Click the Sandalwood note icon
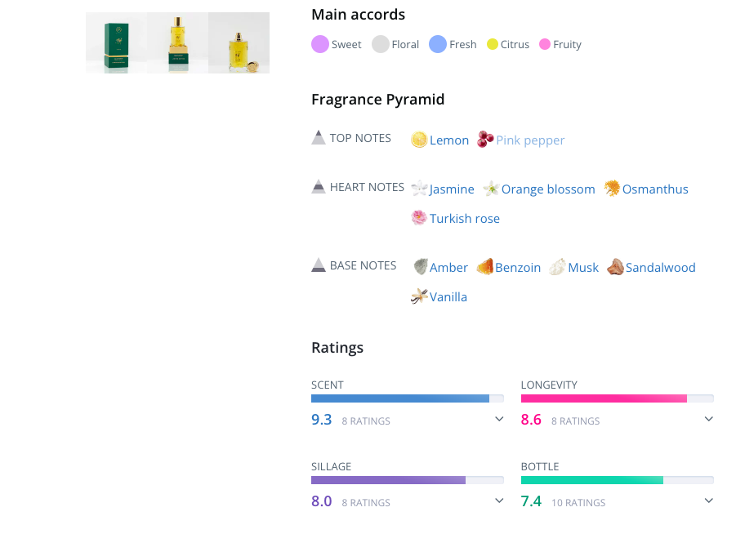The width and height of the screenshot is (736, 534). (x=615, y=267)
